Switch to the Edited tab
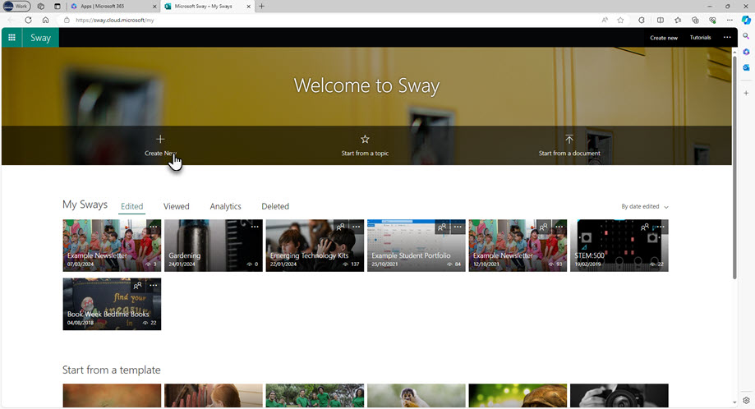Image resolution: width=755 pixels, height=409 pixels. coord(132,206)
